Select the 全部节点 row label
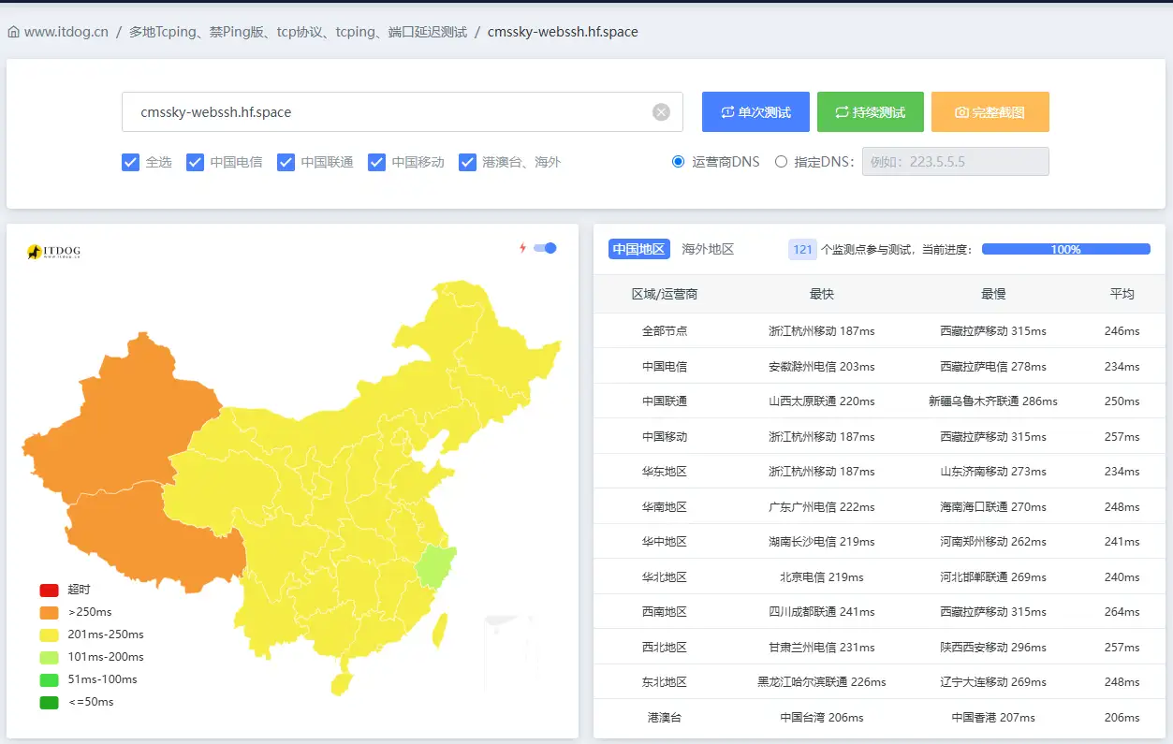1173x744 pixels. tap(665, 331)
